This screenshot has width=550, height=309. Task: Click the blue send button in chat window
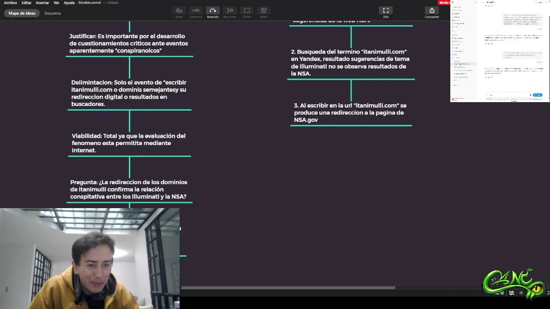tap(538, 95)
